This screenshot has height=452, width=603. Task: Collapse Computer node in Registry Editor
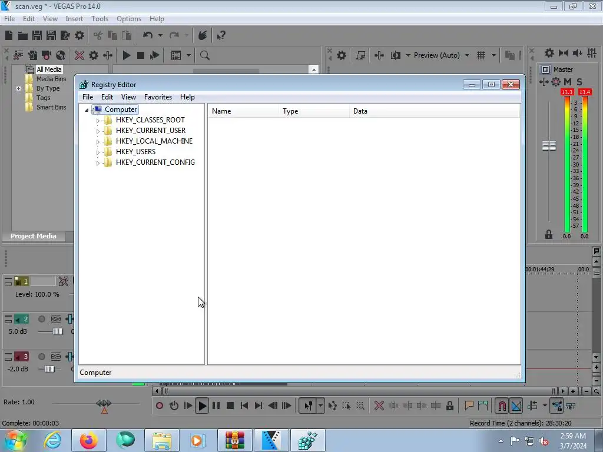coord(87,110)
